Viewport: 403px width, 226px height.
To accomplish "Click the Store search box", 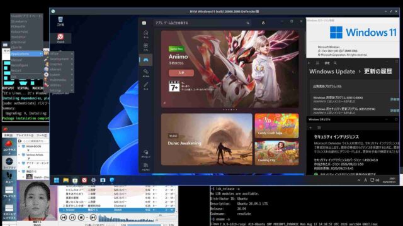I will (203, 23).
